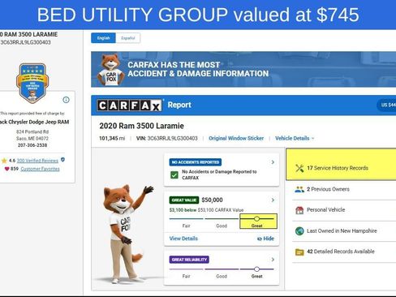Image resolution: width=396 pixels, height=297 pixels.
Task: Open 17 Service History Records
Action: coord(341,164)
